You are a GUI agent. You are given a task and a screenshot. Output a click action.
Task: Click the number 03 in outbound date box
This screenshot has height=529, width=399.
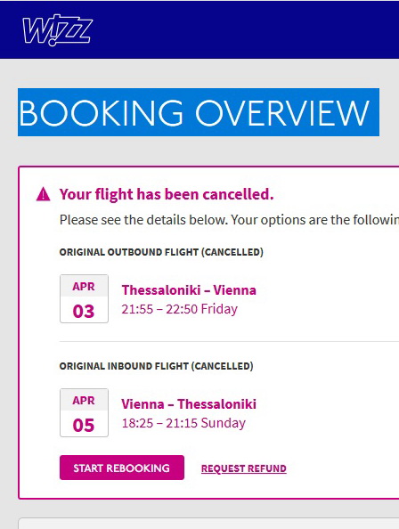coord(84,311)
